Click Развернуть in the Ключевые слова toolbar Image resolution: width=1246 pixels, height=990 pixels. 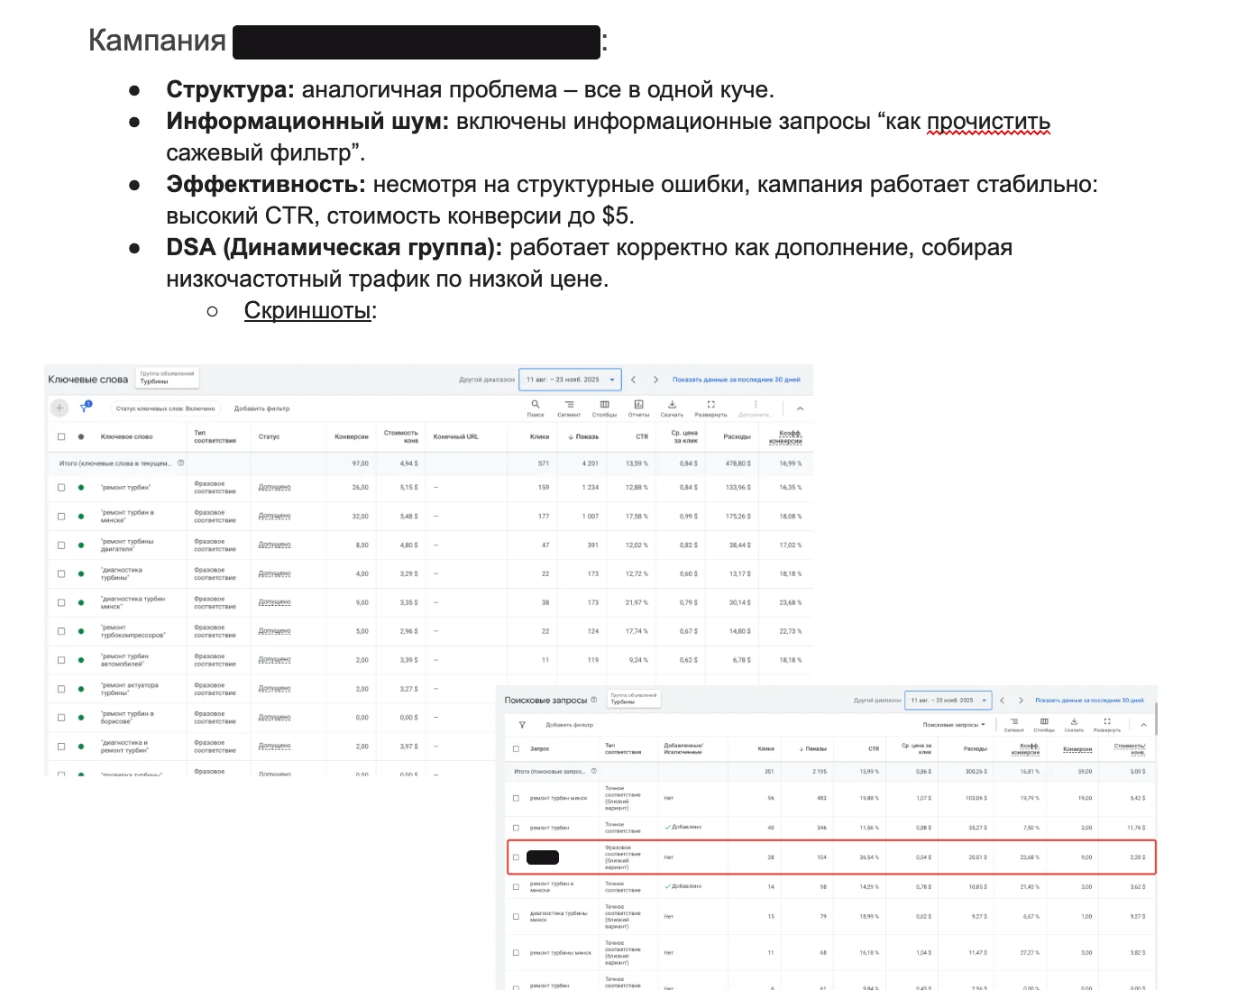point(710,408)
